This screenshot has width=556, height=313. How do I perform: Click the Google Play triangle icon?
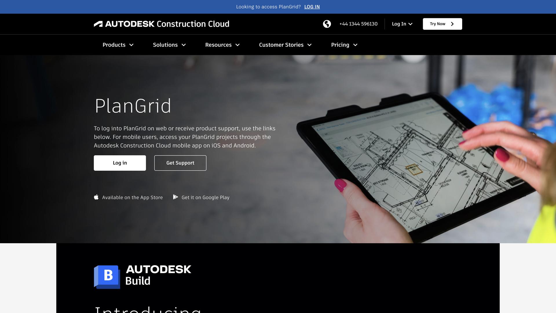pos(175,197)
